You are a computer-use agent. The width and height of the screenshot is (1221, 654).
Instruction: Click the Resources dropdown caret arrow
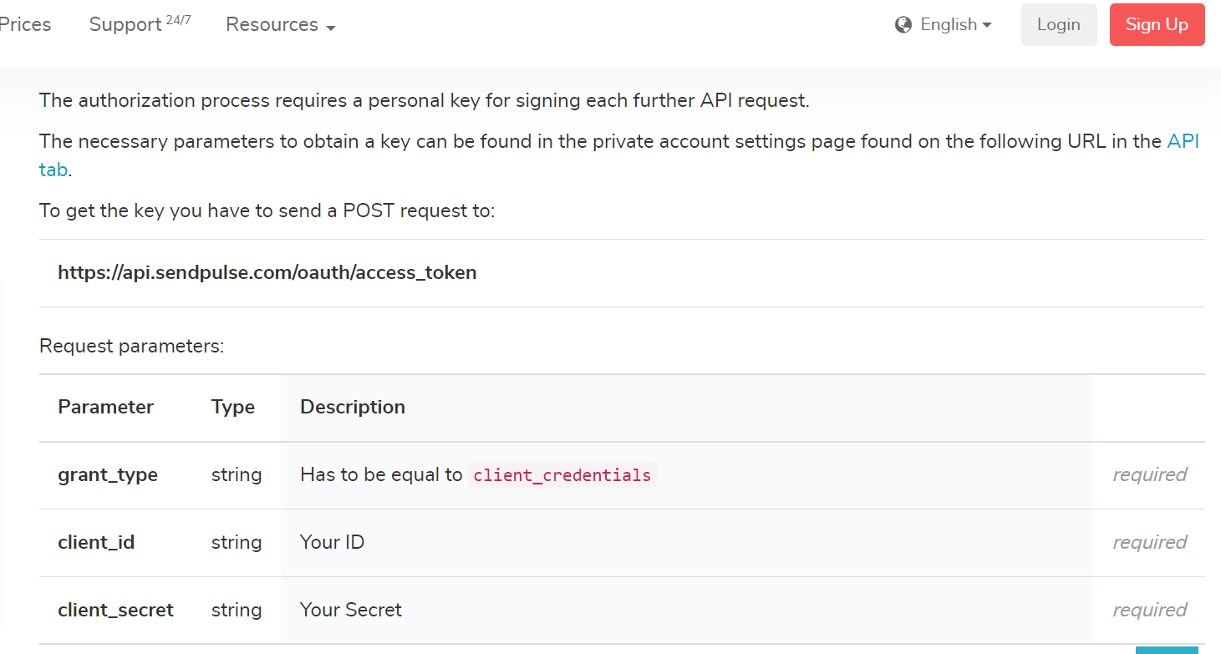tap(331, 28)
